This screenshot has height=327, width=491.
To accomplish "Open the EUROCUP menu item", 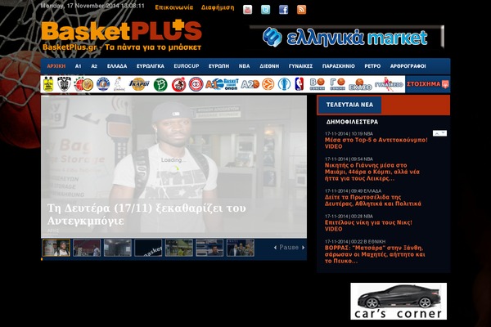I will 187,66.
